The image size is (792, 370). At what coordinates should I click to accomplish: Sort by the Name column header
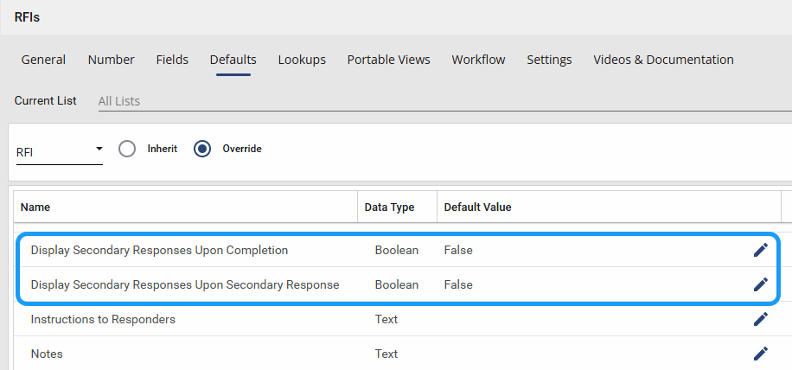(35, 207)
